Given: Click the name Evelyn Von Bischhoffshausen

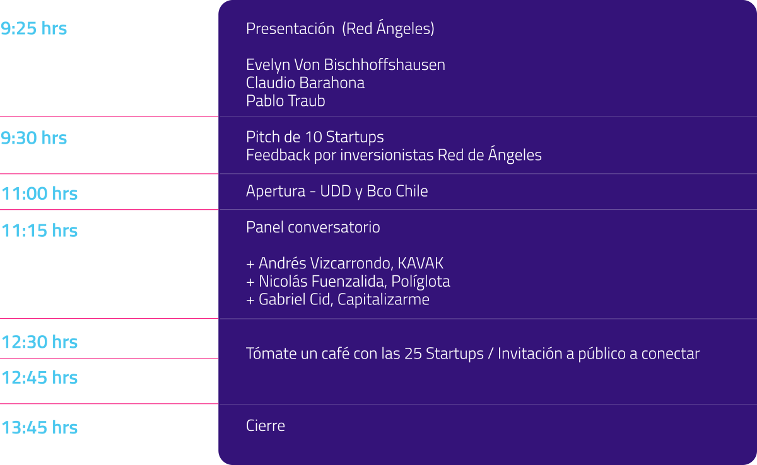Looking at the screenshot, I should pyautogui.click(x=346, y=65).
